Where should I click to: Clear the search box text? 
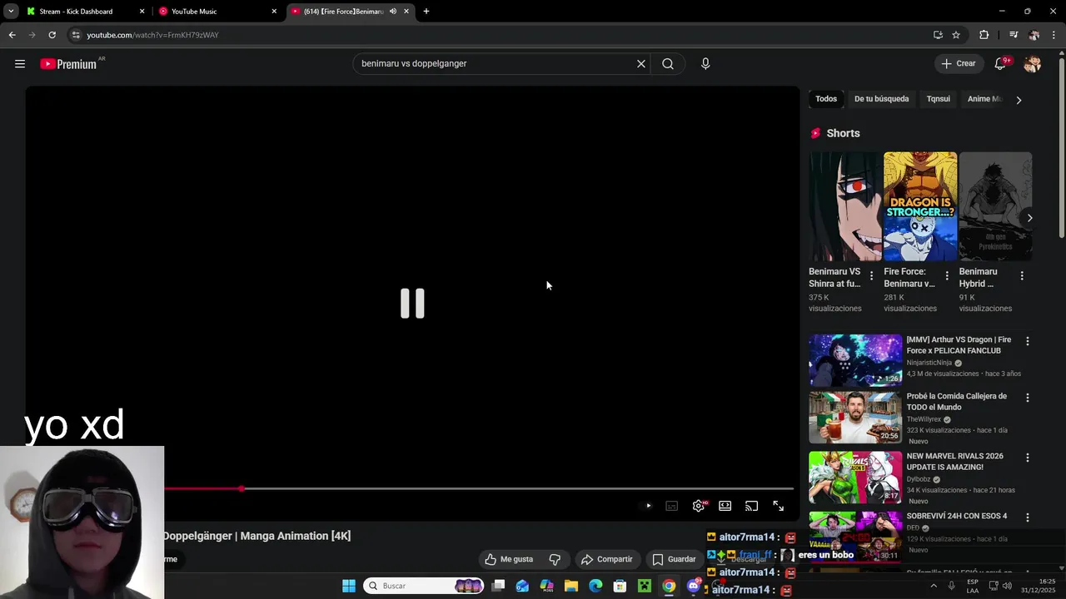tap(641, 64)
